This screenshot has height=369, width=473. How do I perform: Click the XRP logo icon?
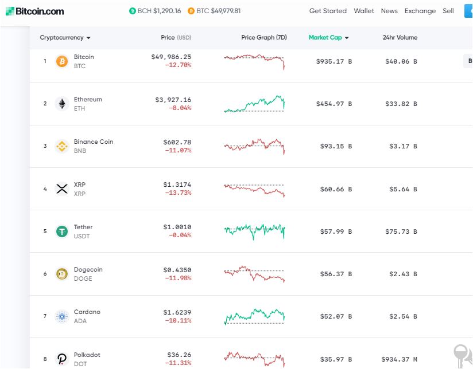62,189
